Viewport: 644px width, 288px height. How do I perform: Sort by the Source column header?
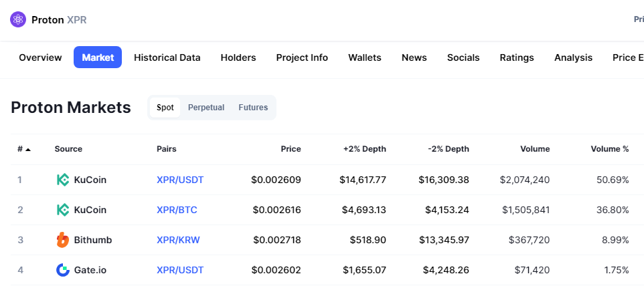(x=68, y=149)
